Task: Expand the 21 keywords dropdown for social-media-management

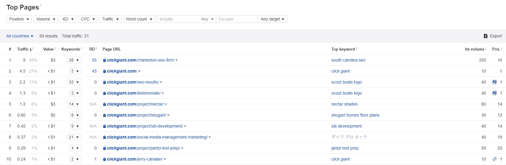Action: tap(74, 137)
